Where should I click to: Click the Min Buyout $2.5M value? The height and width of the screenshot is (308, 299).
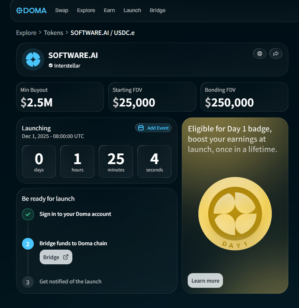tap(37, 102)
